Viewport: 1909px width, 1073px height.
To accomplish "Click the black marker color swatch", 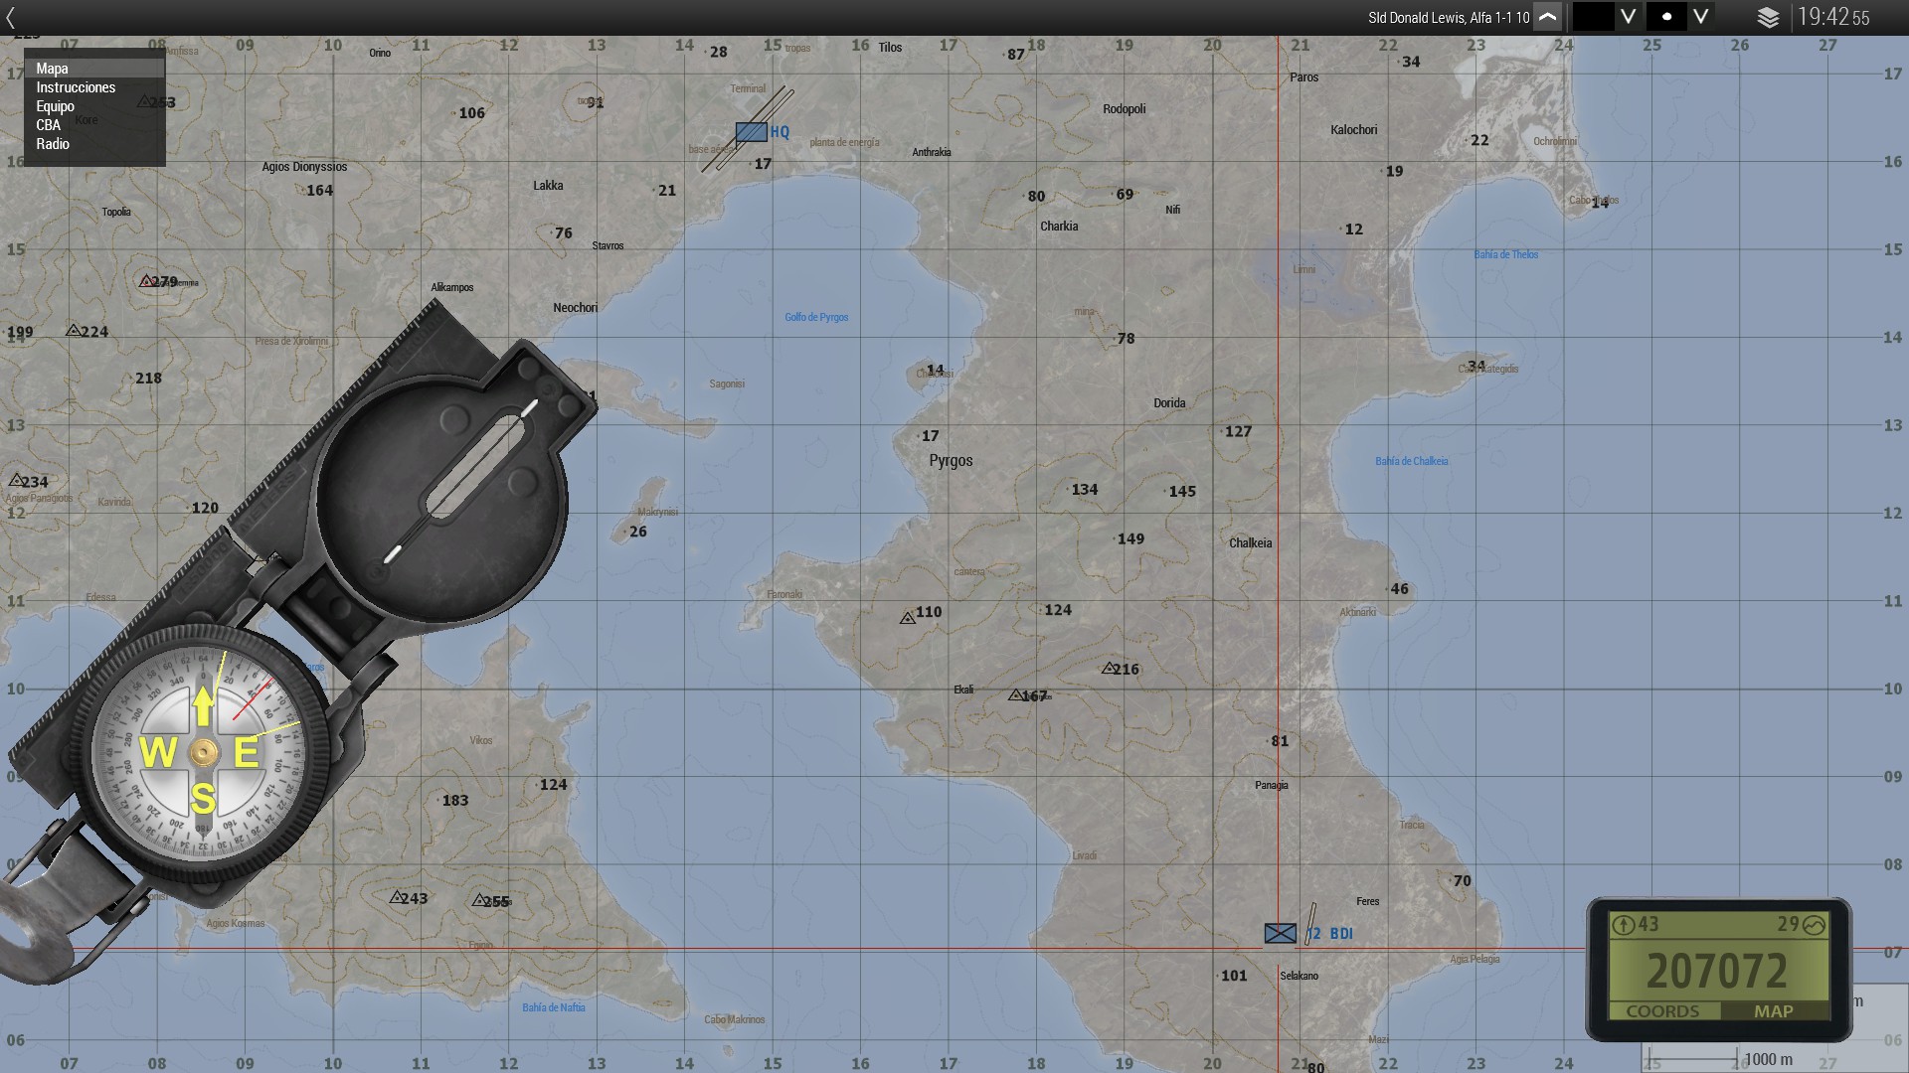I will 1593,17.
